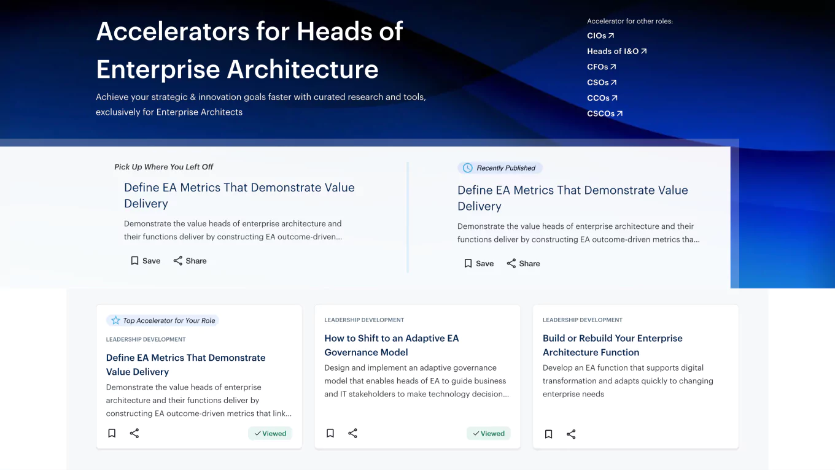This screenshot has height=470, width=835.
Task: Open the Build or Rebuild EA Function accelerator
Action: pos(612,345)
